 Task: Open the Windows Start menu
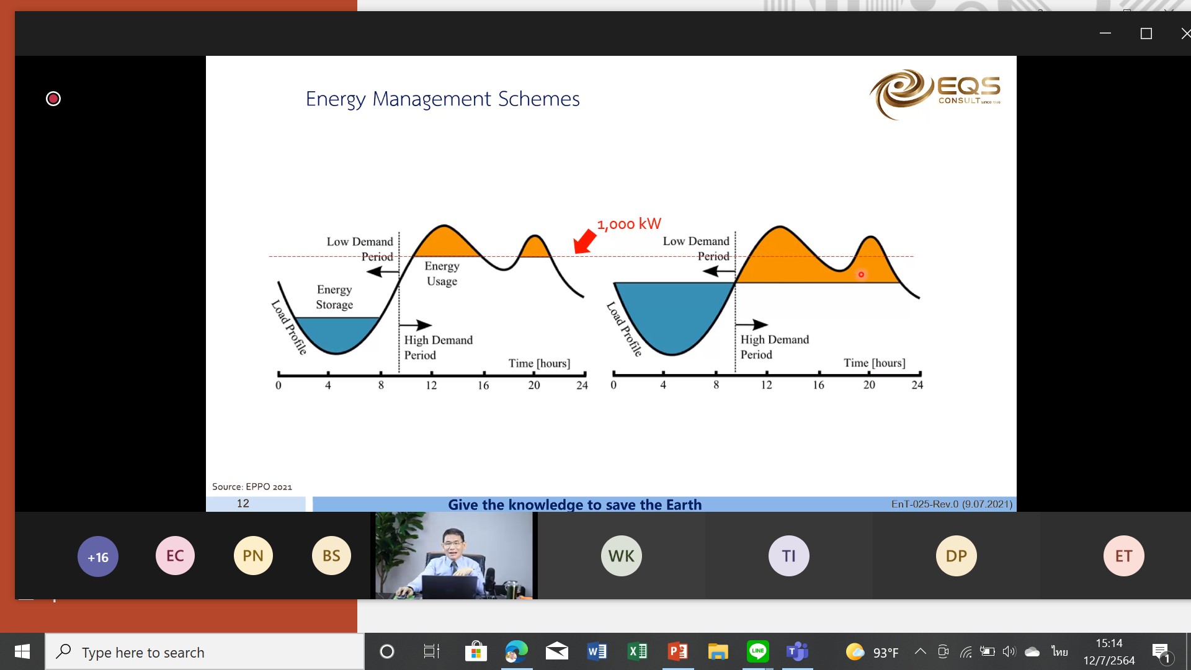22,651
